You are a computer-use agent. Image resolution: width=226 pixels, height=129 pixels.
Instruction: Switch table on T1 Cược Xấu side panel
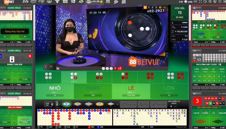(x=3, y=8)
